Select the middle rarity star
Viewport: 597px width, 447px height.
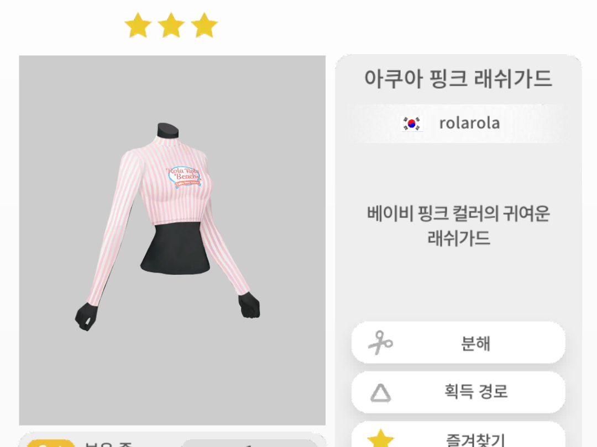click(171, 25)
